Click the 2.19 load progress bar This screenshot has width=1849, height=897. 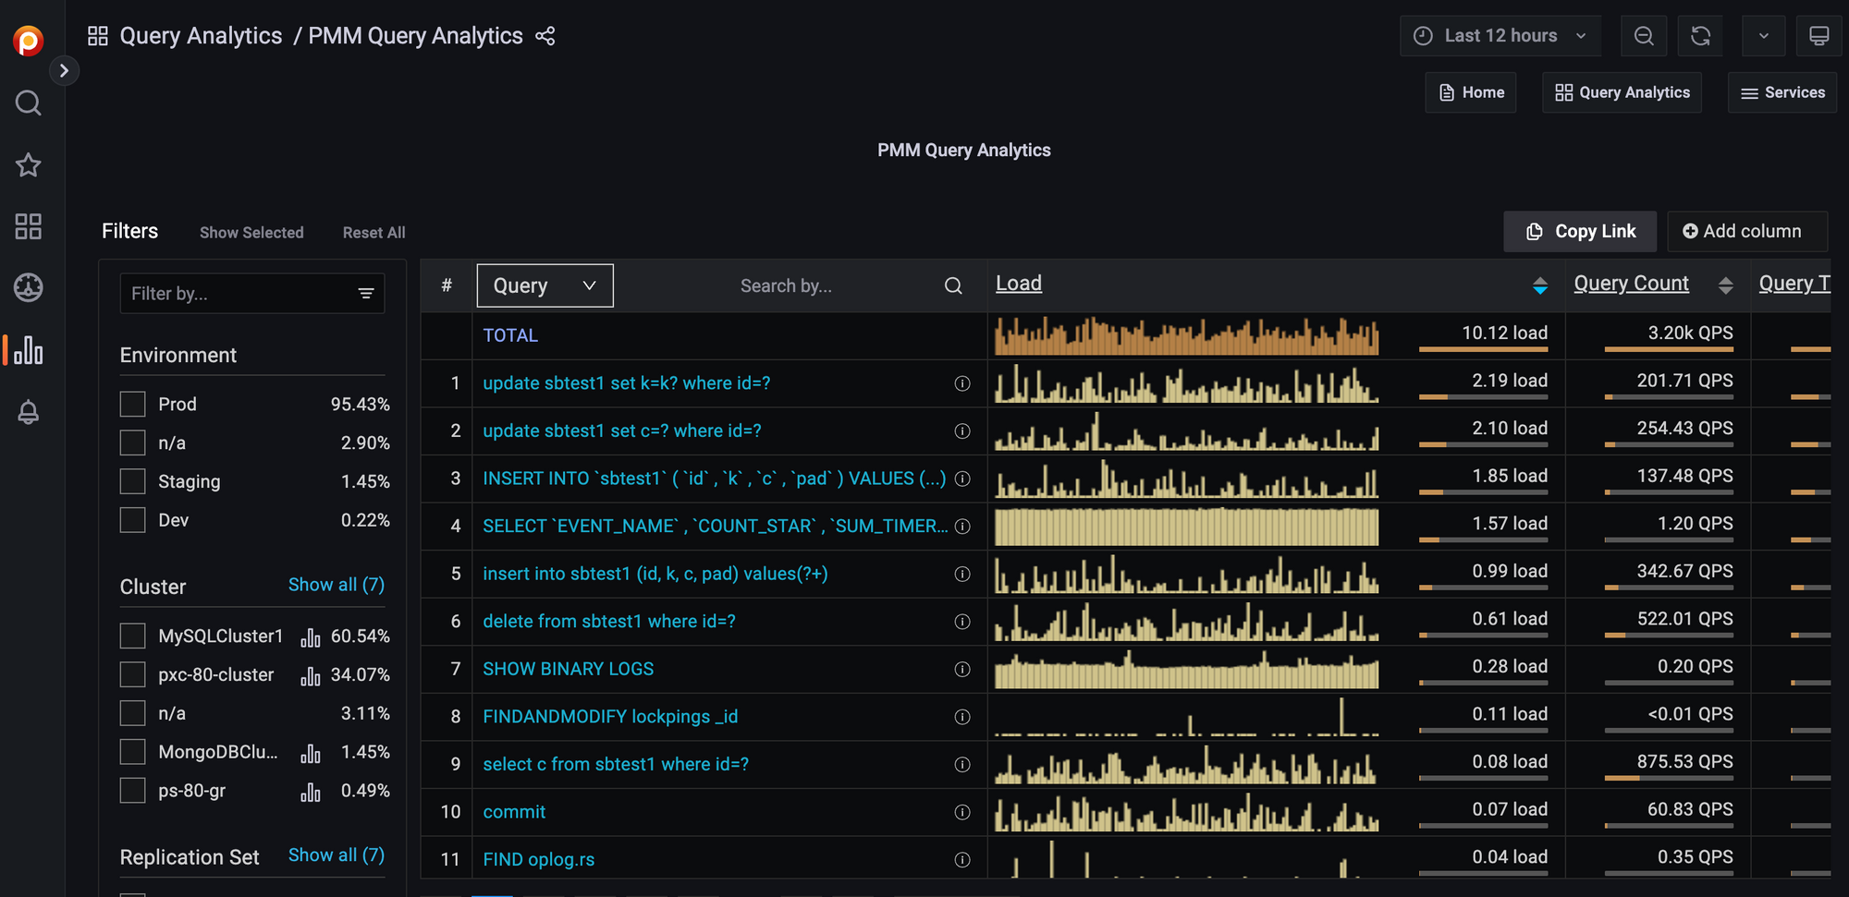(x=1483, y=397)
